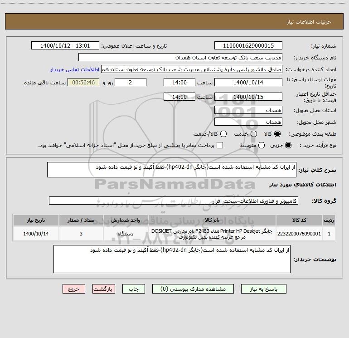The height and width of the screenshot is (338, 349).
Task: Click the استان محل تحویل field همدان
Action: (248, 110)
